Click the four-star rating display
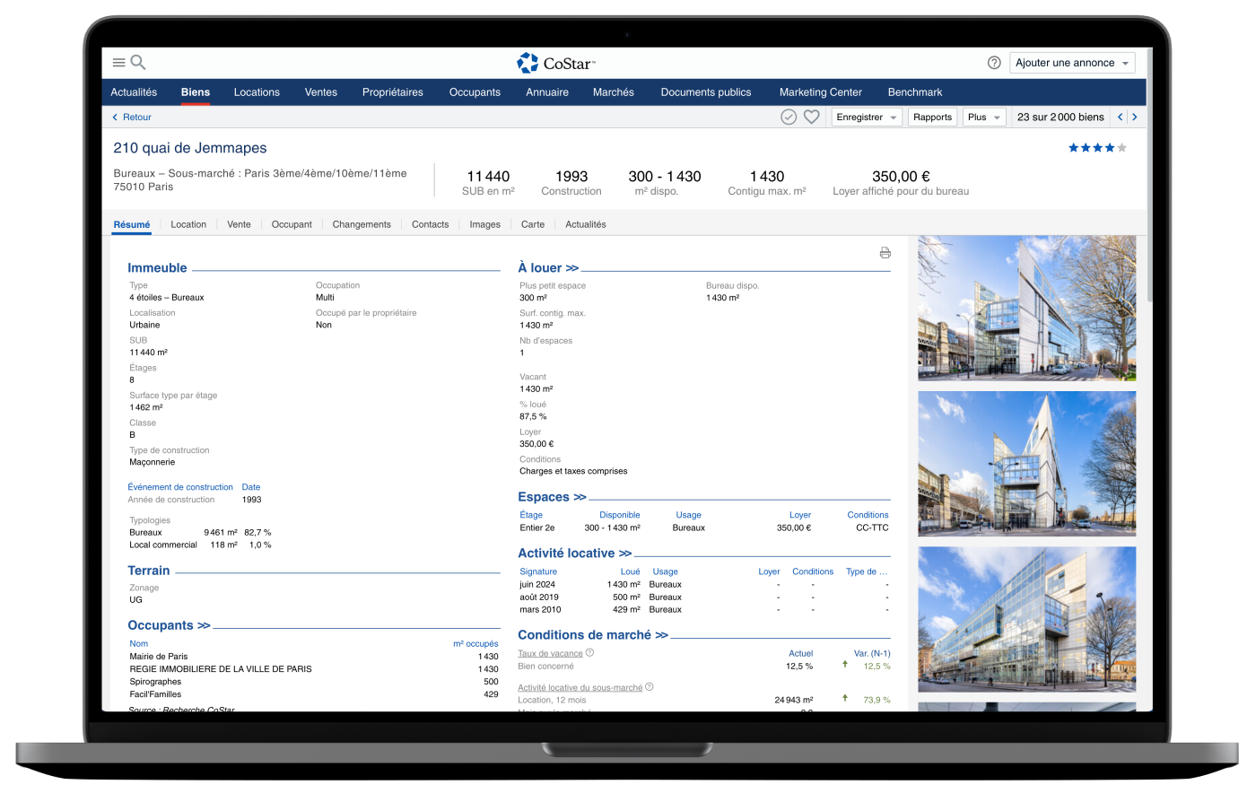 coord(1096,148)
